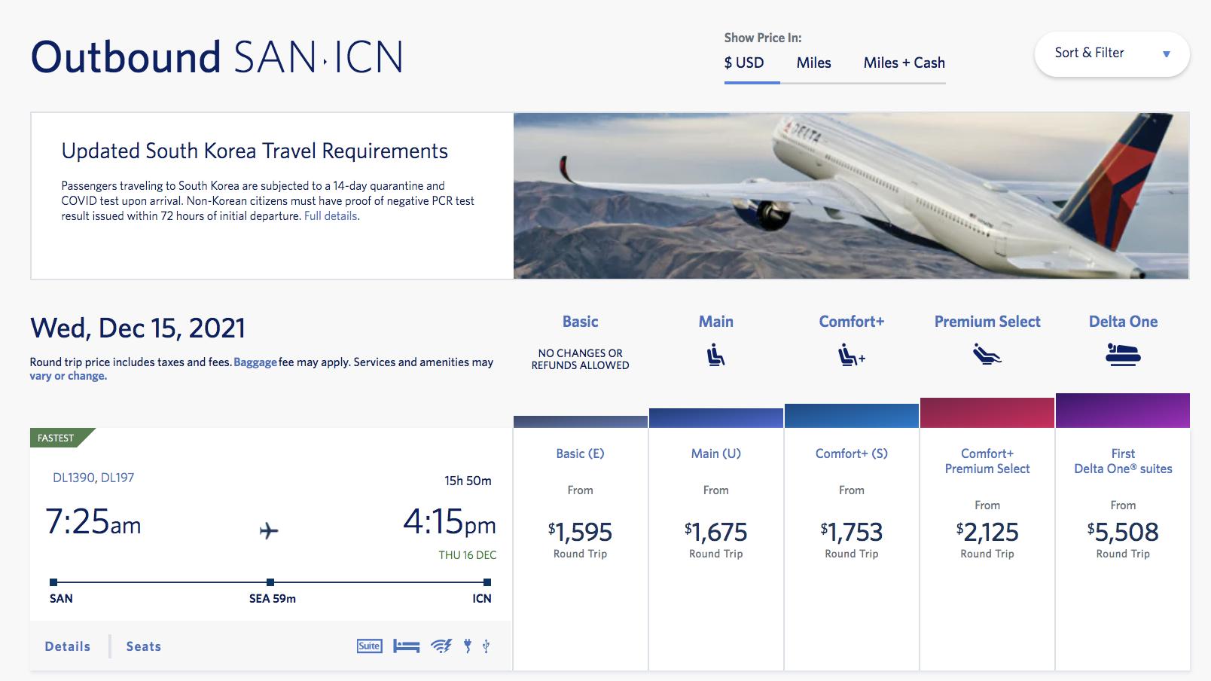
Task: Click the Outbound SAN·ICN page title
Action: 217,57
